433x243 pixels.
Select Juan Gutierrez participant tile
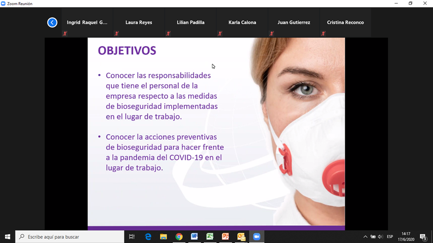click(294, 23)
